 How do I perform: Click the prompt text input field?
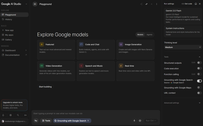point(96,114)
